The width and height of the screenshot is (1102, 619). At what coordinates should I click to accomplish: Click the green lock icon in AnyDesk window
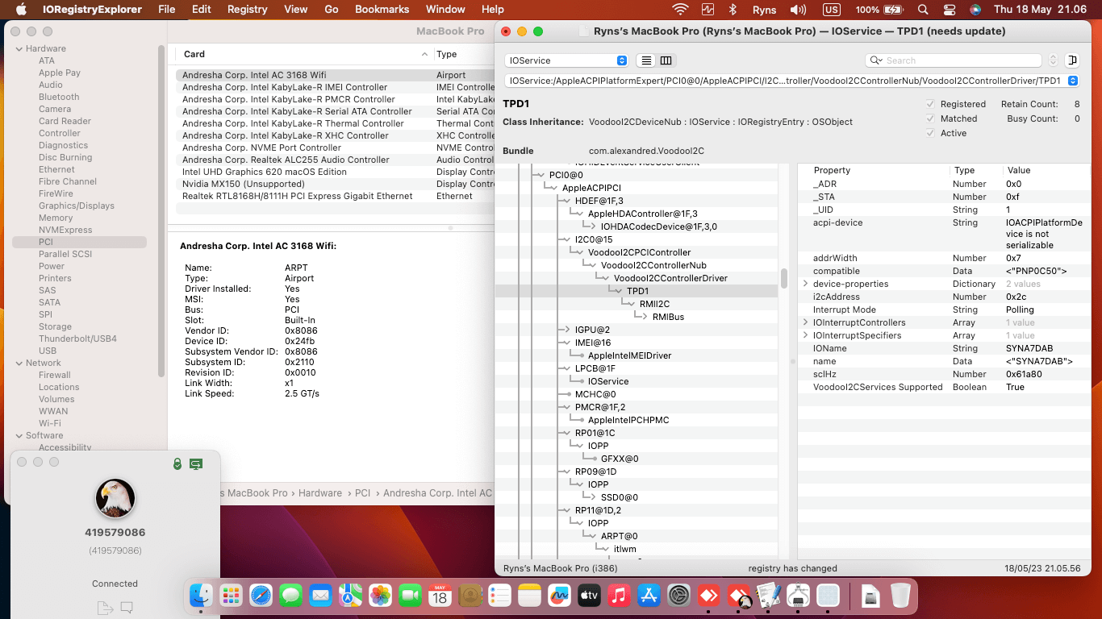177,464
